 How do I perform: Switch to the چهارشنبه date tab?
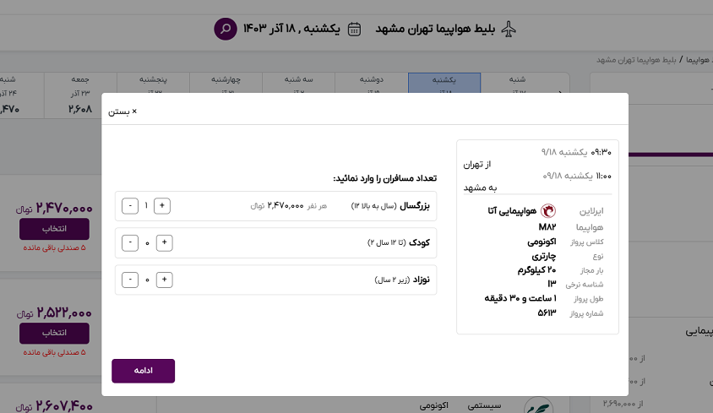pos(226,83)
